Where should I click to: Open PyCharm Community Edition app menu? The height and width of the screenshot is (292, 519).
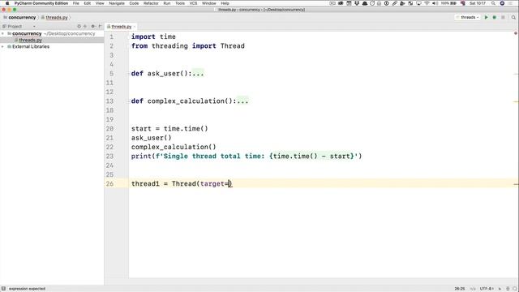41,3
